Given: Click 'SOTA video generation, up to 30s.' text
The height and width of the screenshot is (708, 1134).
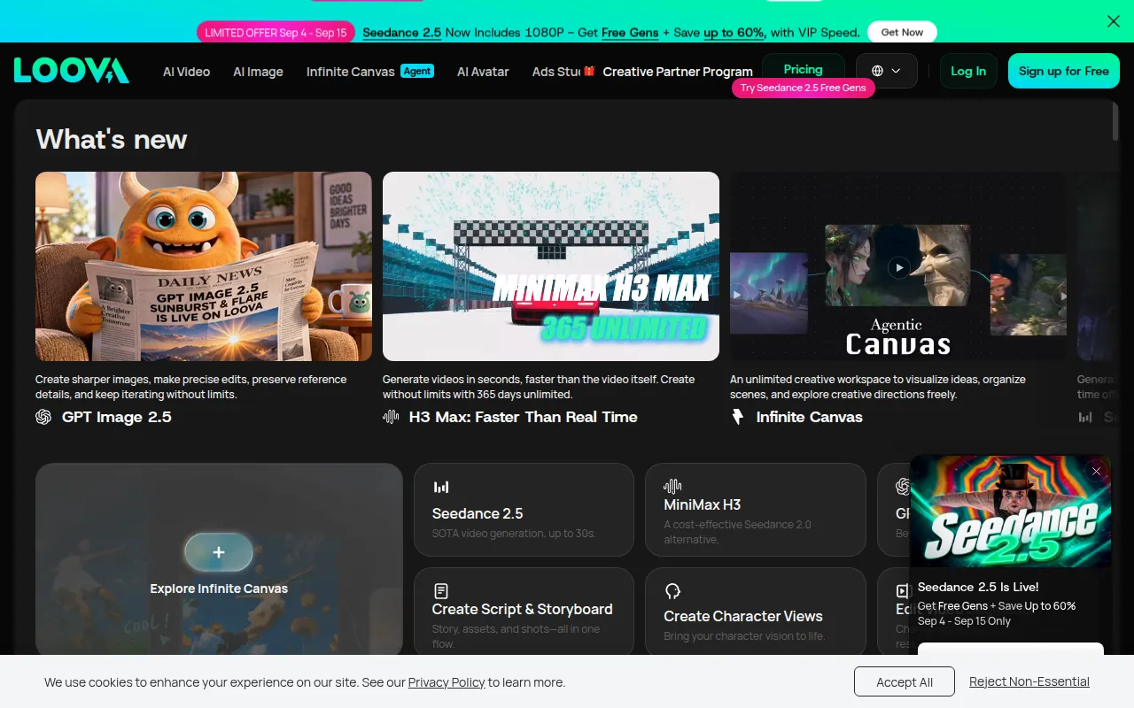Looking at the screenshot, I should (514, 534).
